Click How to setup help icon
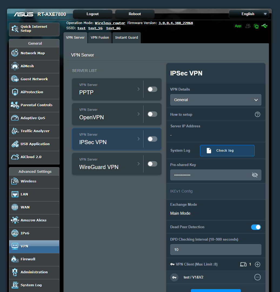 pos(258,114)
